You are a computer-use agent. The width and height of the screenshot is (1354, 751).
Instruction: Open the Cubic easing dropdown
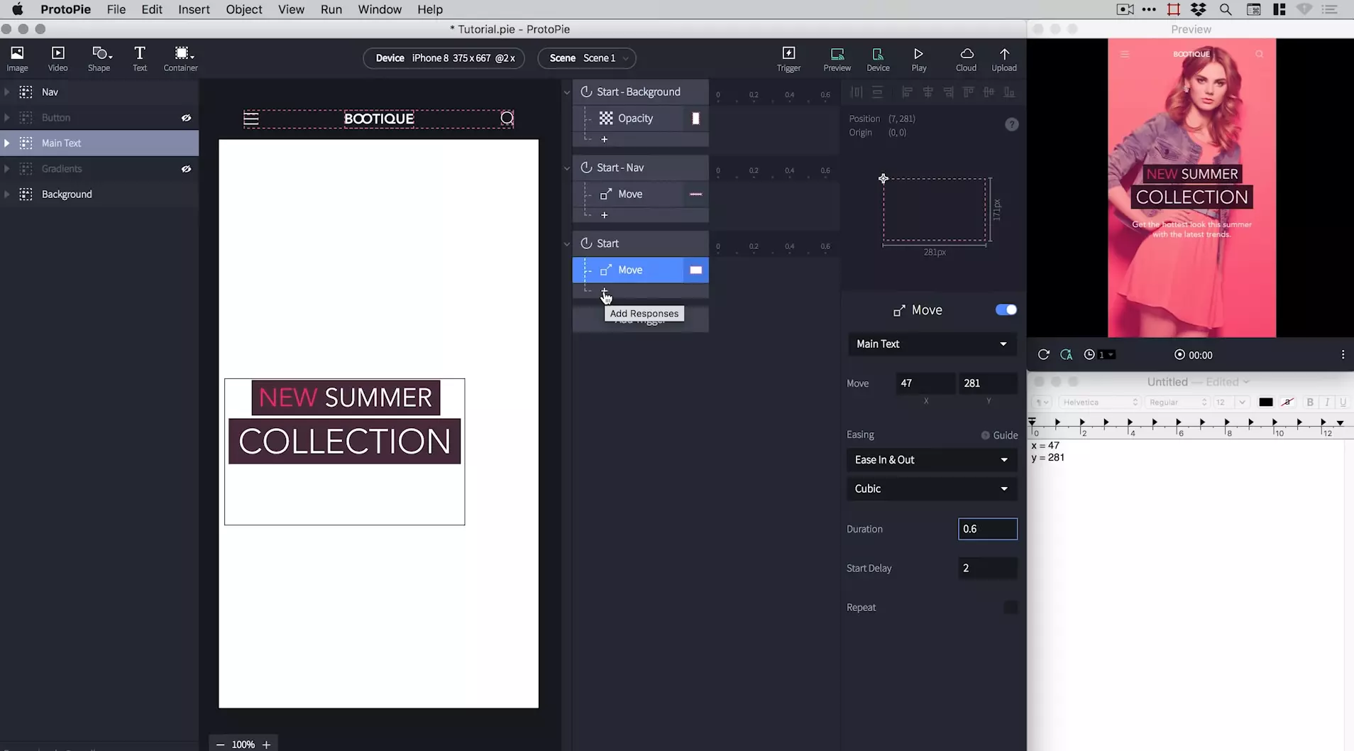(x=932, y=488)
